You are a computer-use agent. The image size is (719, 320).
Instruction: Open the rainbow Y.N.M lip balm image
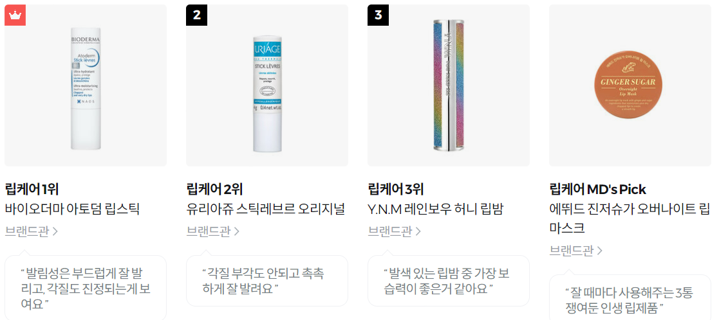tap(449, 85)
